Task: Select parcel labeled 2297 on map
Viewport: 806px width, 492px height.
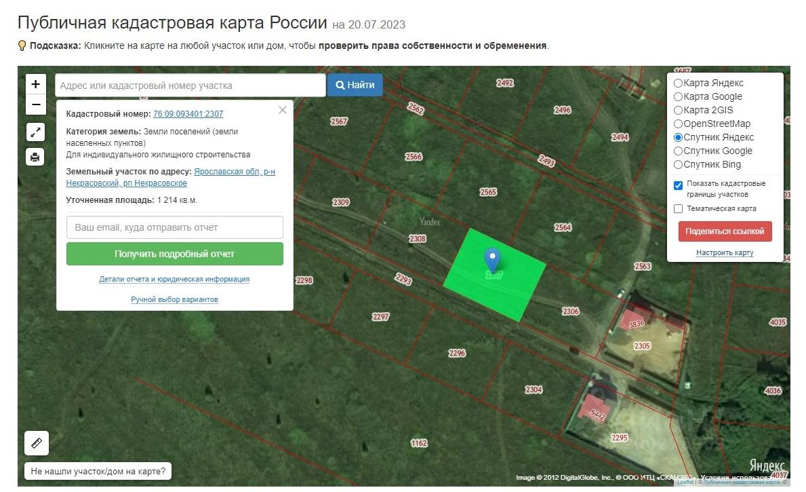Action: 381,316
